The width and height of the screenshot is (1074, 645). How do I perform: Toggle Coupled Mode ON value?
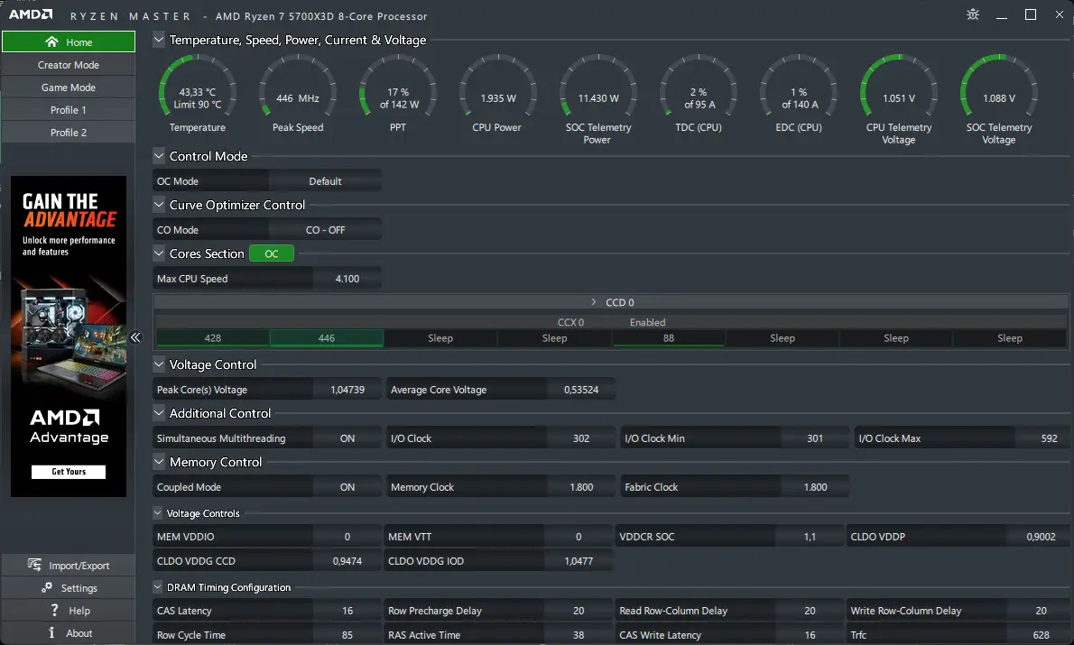coord(347,487)
